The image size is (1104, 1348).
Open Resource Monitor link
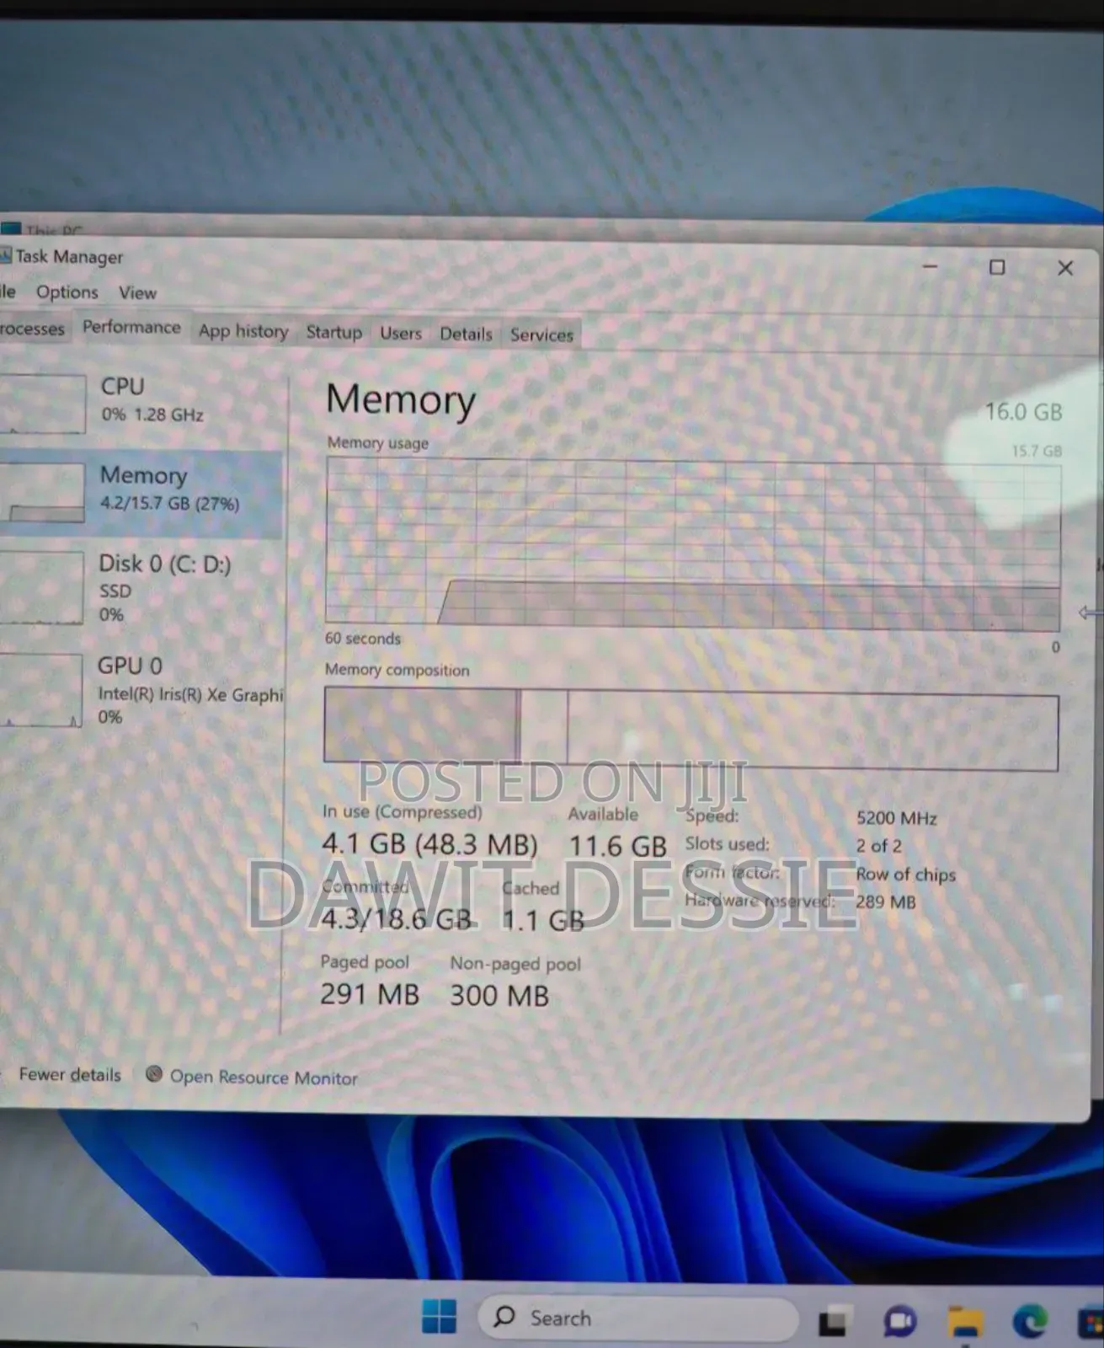[x=264, y=1077]
